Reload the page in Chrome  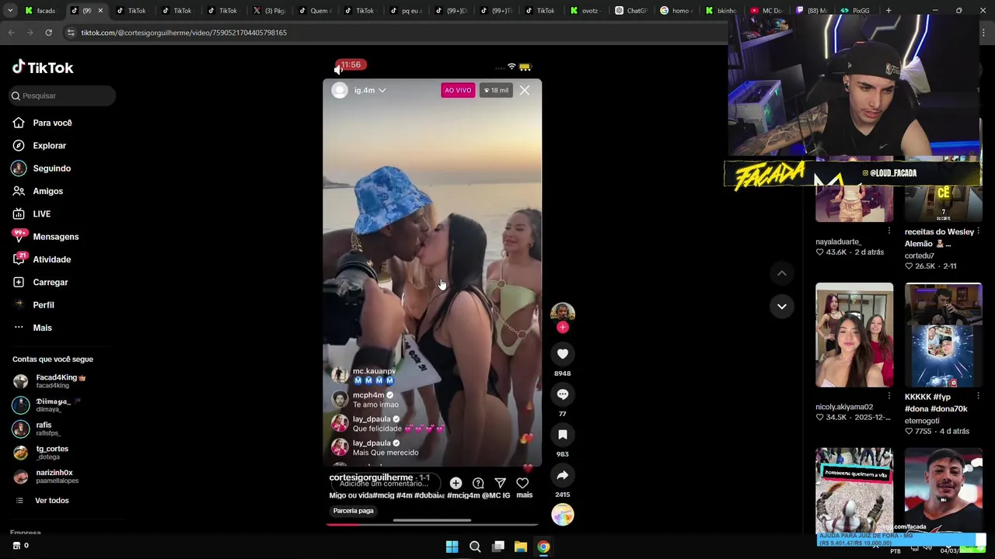click(48, 33)
